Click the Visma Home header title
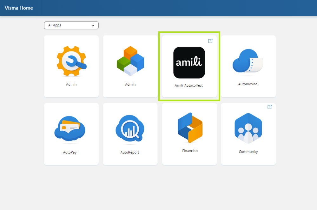Image resolution: width=317 pixels, height=210 pixels. coord(19,8)
